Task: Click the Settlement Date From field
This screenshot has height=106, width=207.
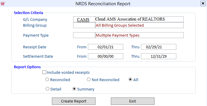Action: (106, 56)
